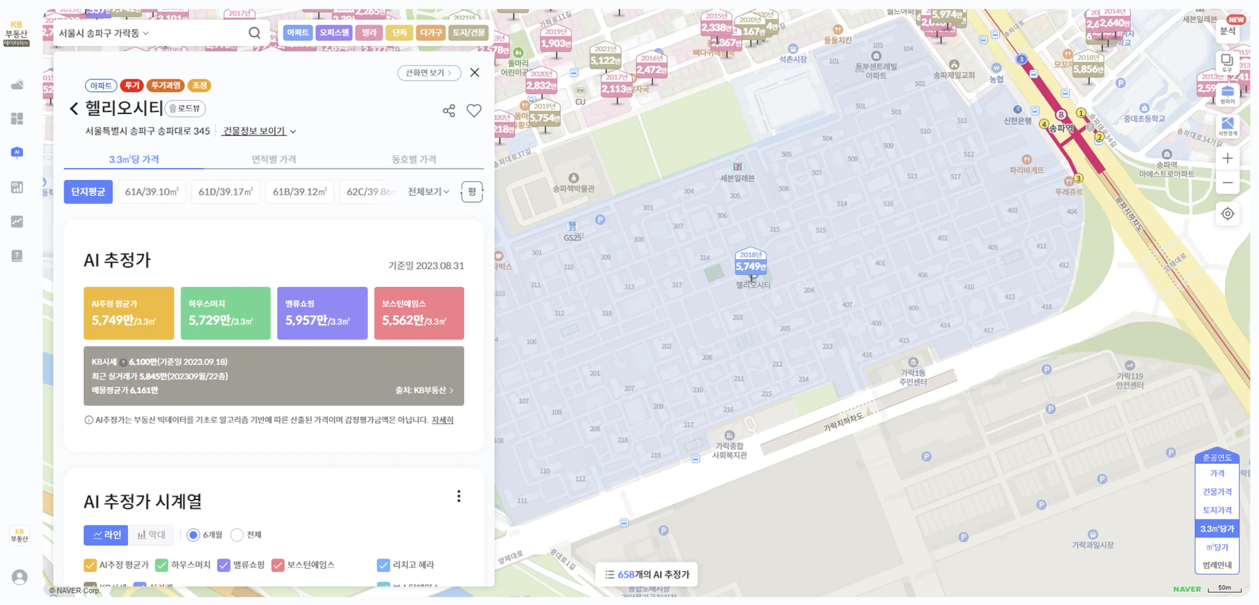Select the 6개월 period radio button
This screenshot has width=1259, height=605.
coord(193,535)
